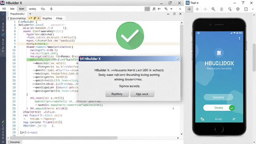Open the Inie menu
The width and height of the screenshot is (256, 144).
pos(12,9)
